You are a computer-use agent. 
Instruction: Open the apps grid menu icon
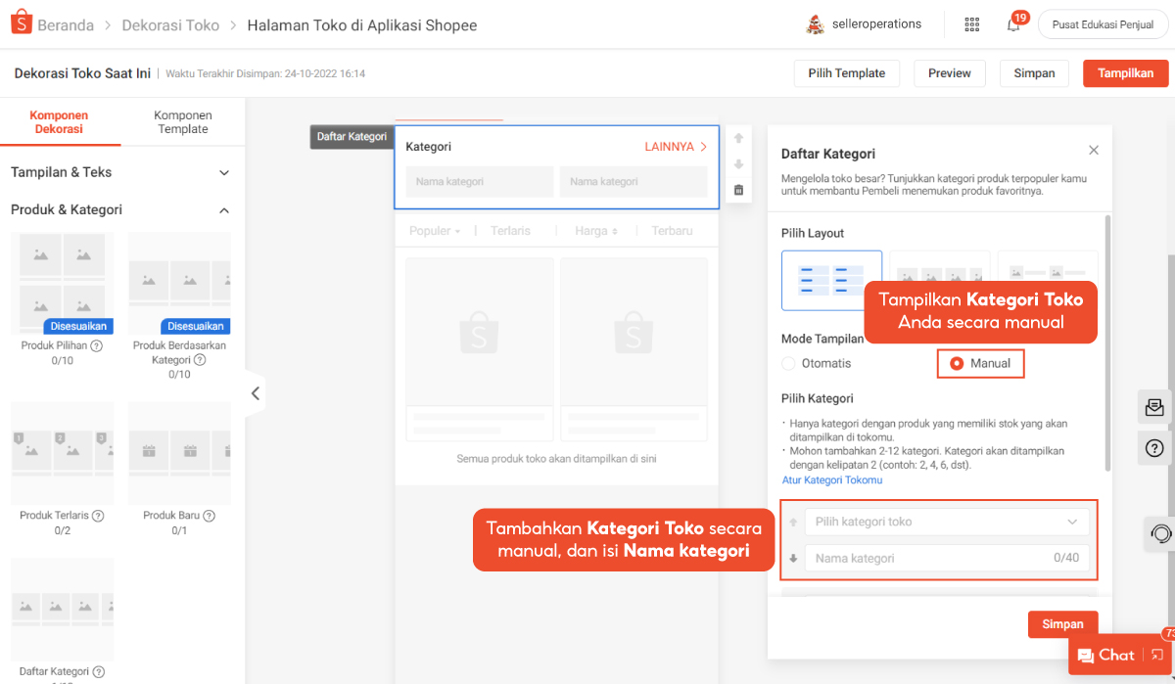tap(971, 24)
